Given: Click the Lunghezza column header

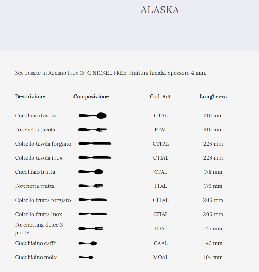Looking at the screenshot, I should [x=213, y=96].
